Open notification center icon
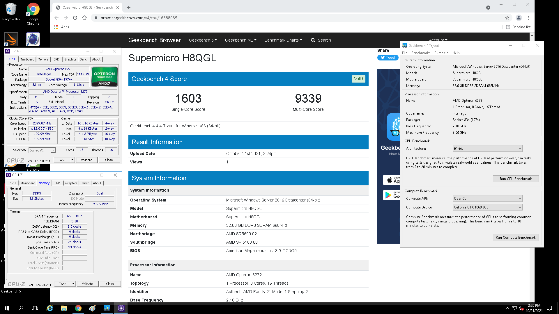 tap(549, 308)
